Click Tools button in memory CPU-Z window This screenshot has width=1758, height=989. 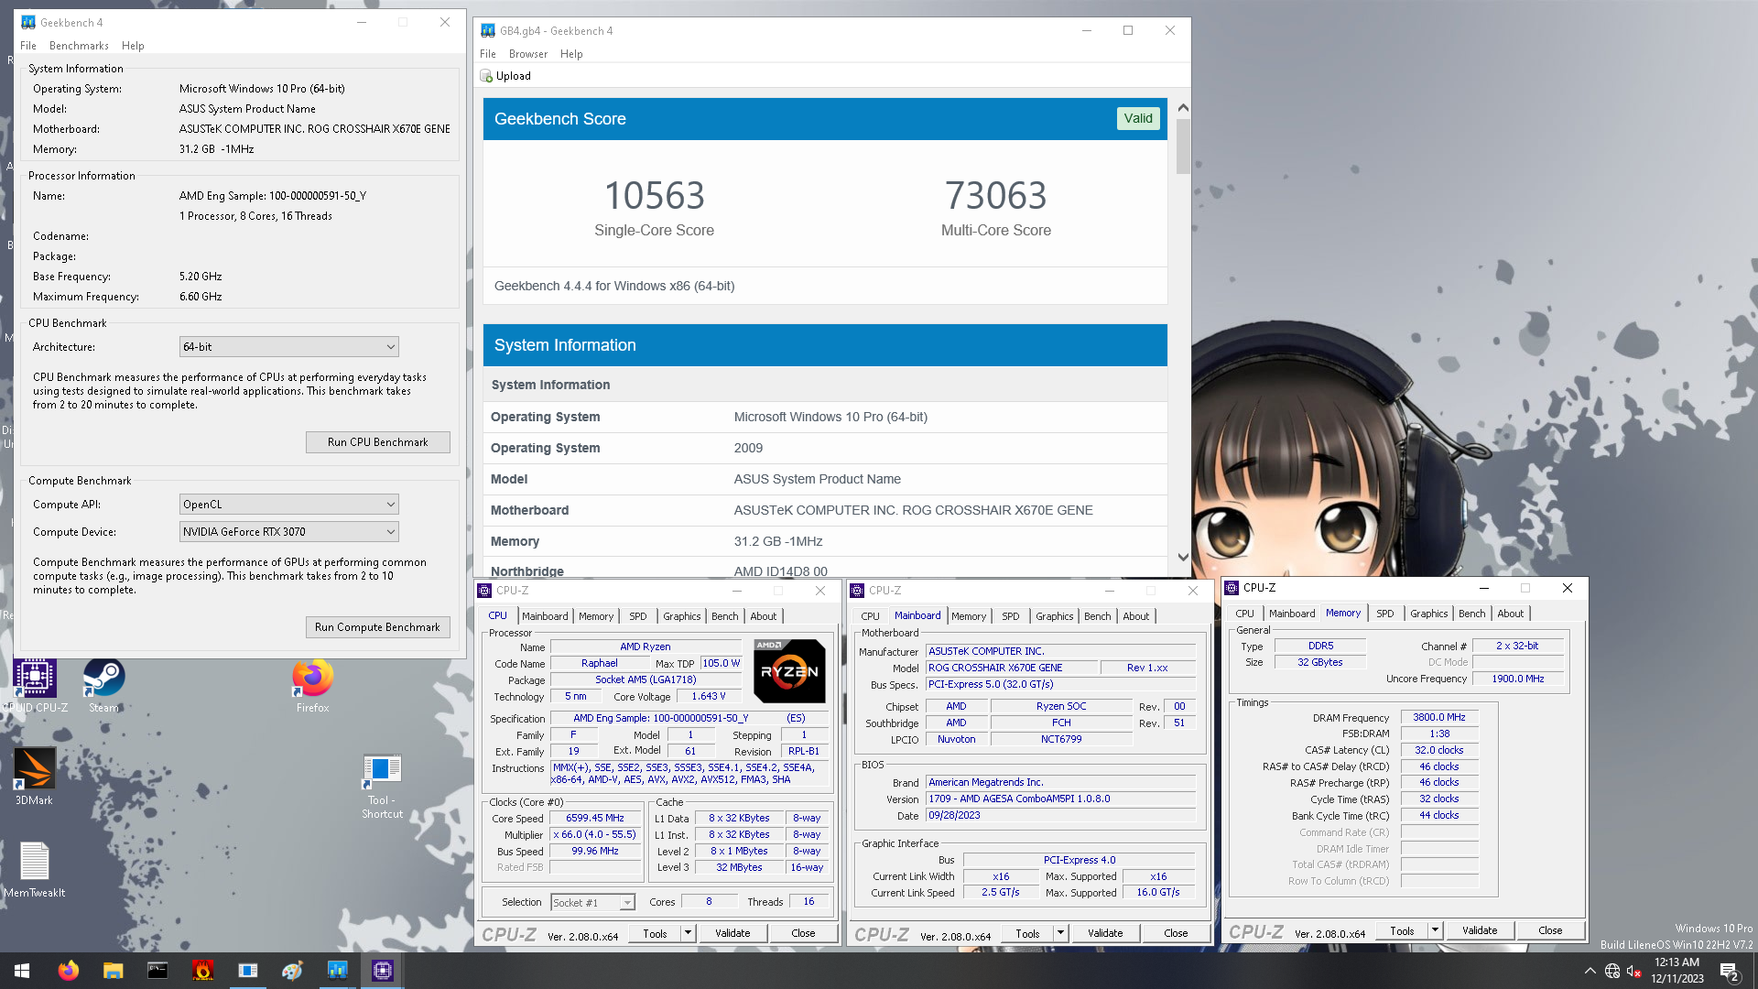1402,930
